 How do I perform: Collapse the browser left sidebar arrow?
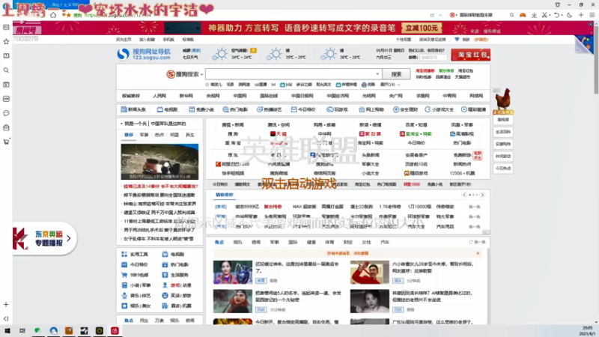coord(6,319)
